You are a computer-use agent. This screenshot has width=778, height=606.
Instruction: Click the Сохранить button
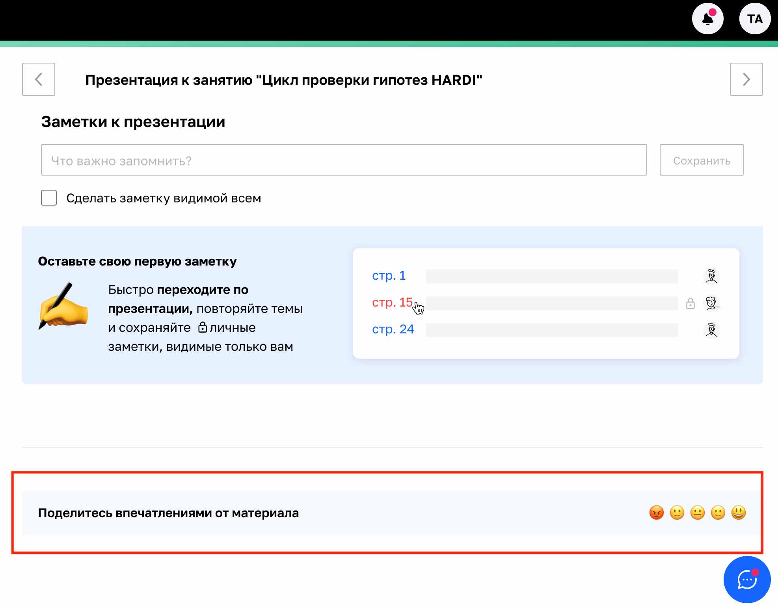pyautogui.click(x=702, y=160)
